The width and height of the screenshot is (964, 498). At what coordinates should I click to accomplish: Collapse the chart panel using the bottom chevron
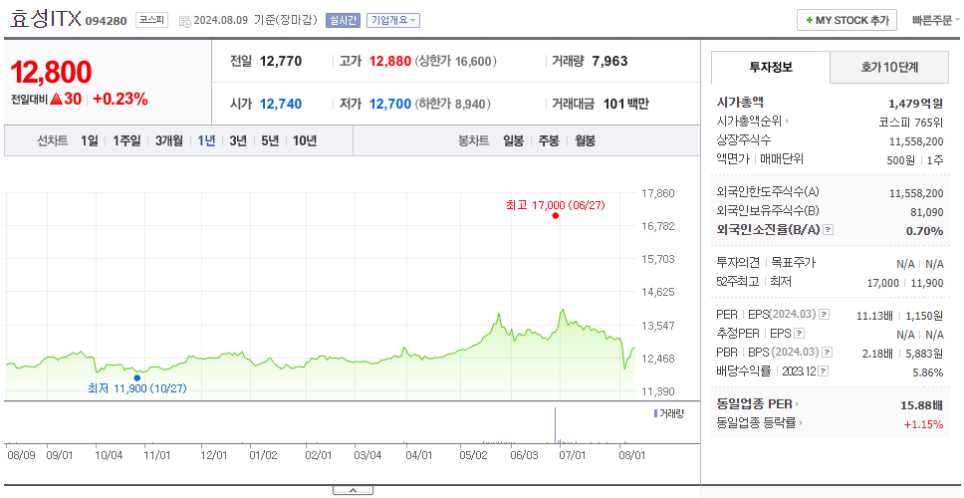(x=353, y=490)
